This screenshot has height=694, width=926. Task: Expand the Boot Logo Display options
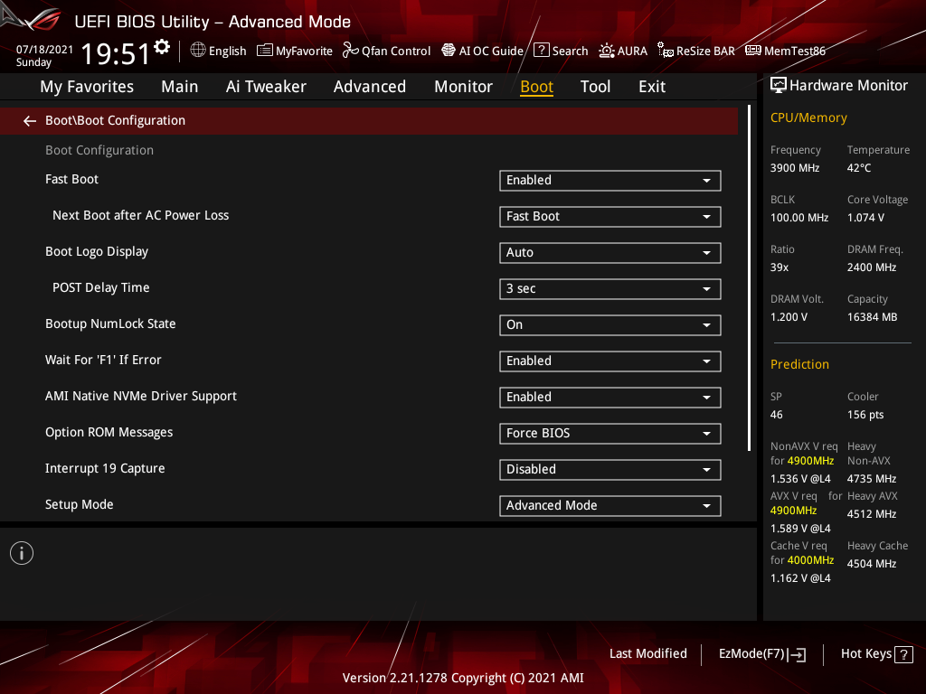(609, 252)
